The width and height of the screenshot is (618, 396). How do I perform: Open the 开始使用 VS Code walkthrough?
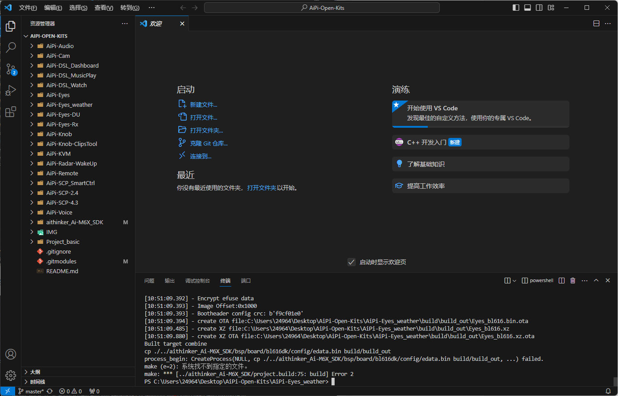[x=481, y=114]
